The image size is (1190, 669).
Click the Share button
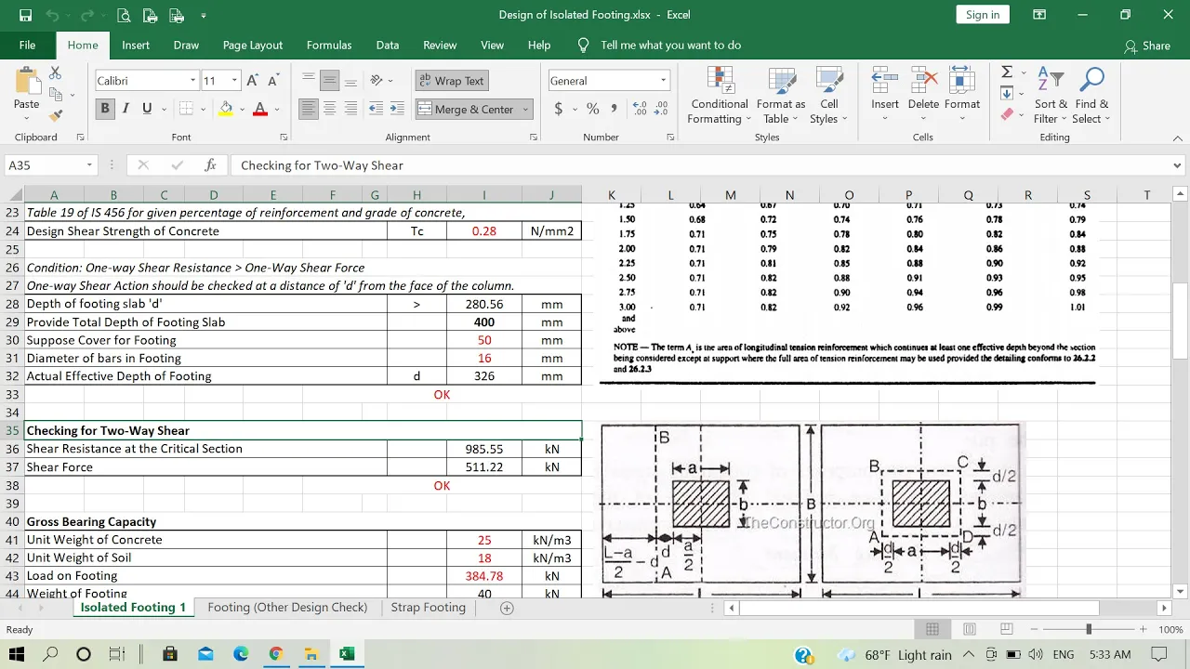tap(1148, 46)
